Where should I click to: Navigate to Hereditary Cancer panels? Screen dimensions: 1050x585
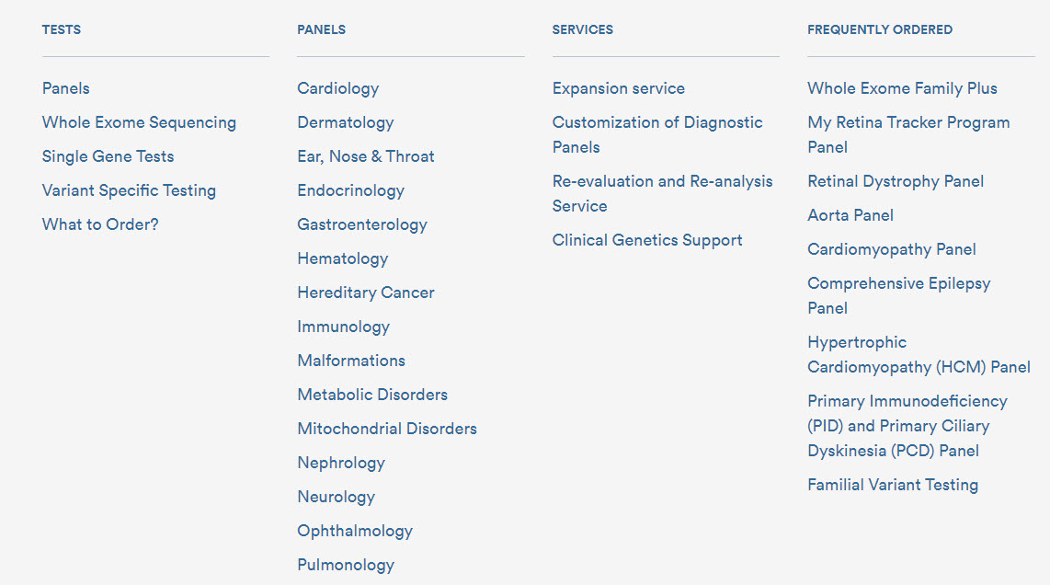(366, 292)
